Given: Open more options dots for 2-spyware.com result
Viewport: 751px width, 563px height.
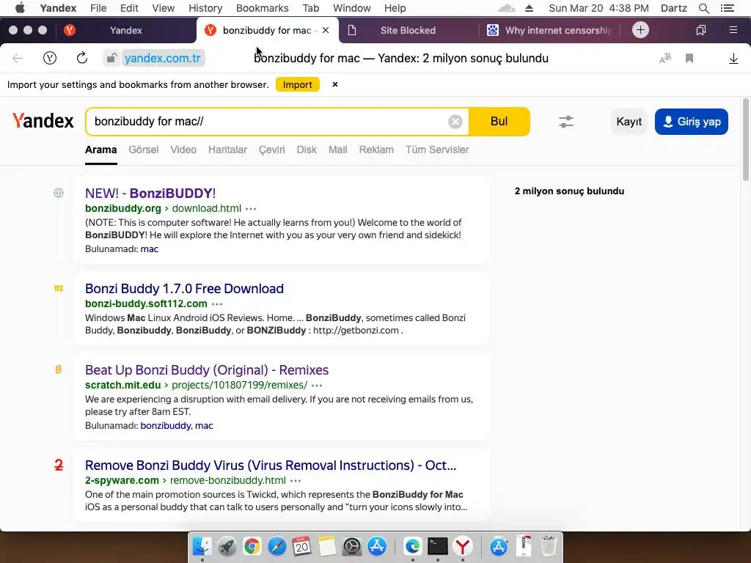Looking at the screenshot, I should [296, 481].
